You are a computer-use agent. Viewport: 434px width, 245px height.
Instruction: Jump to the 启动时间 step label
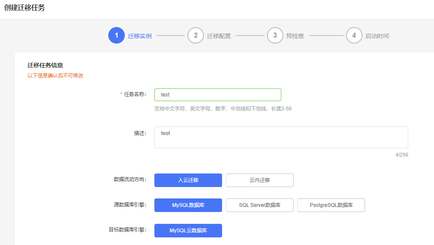point(377,36)
